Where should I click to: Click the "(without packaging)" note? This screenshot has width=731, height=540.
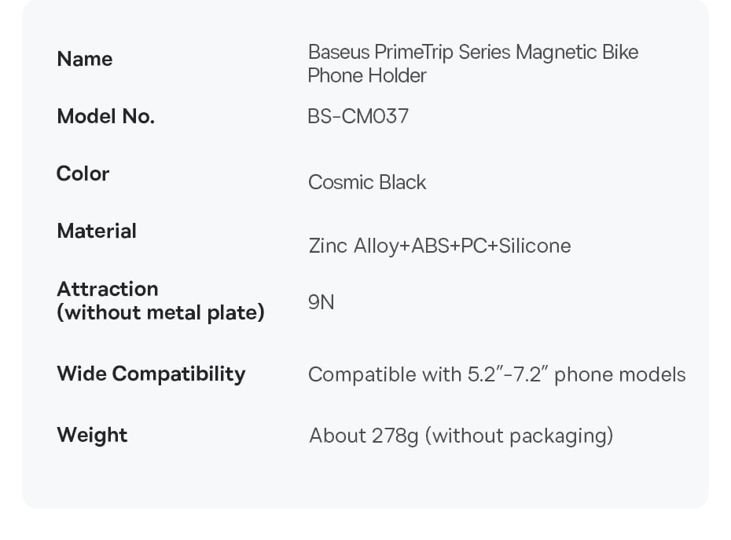(519, 435)
